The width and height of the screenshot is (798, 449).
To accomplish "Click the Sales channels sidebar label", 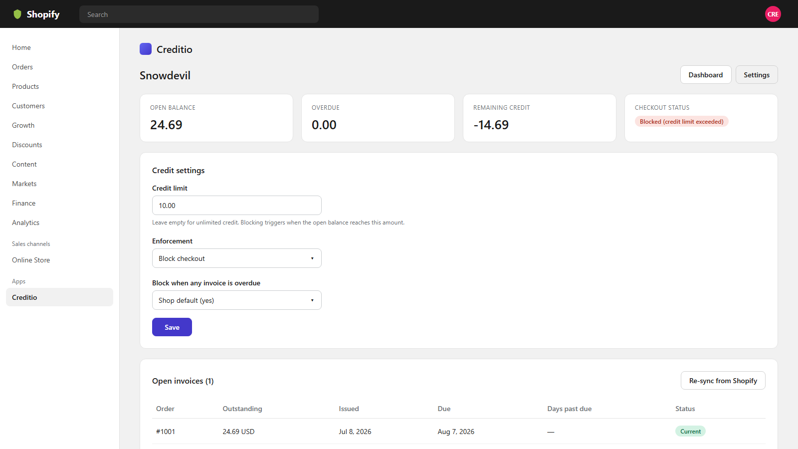I will coord(31,244).
